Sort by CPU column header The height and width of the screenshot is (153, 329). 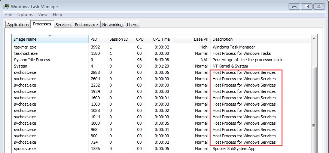pyautogui.click(x=140, y=39)
